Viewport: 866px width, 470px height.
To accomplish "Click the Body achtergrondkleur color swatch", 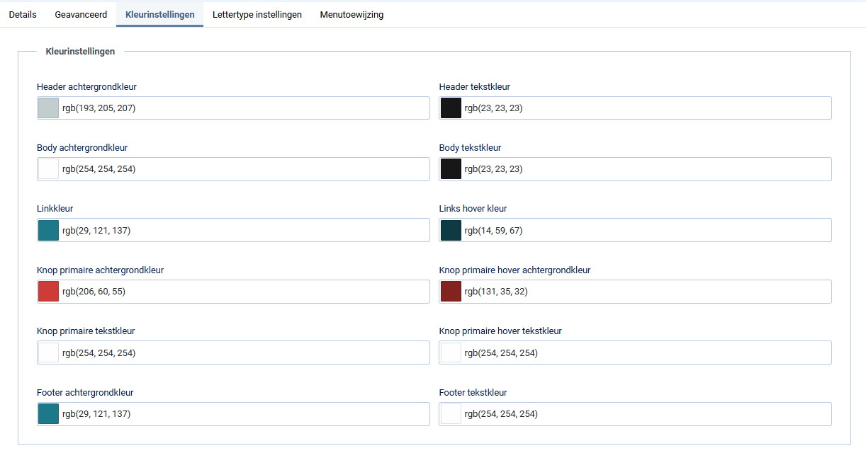I will click(47, 168).
